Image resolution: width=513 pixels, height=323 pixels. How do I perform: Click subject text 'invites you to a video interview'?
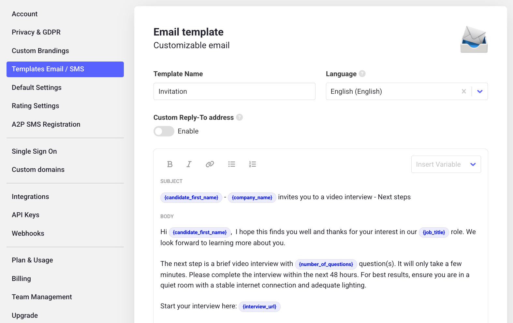point(325,197)
